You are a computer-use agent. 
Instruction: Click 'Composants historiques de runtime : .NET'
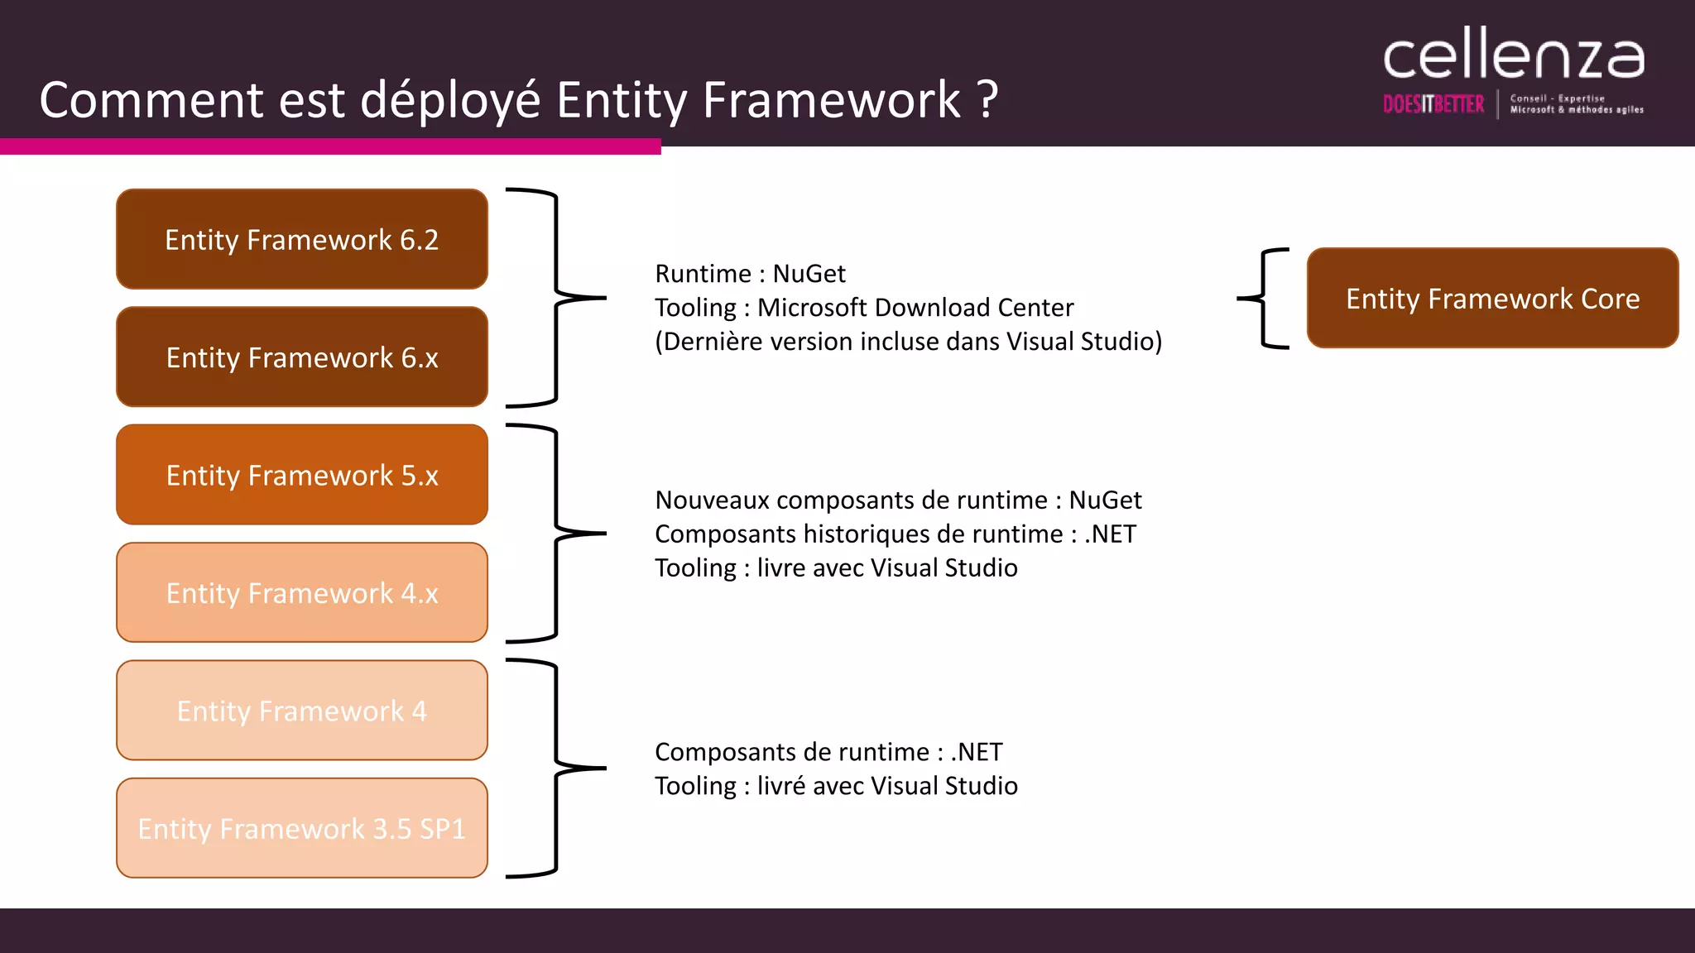pos(896,534)
